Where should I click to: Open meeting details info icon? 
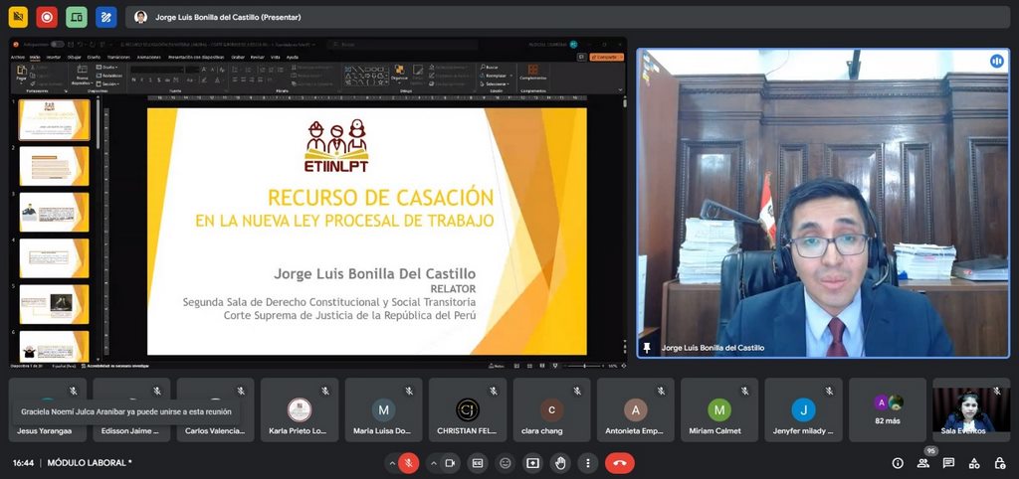pyautogui.click(x=898, y=463)
